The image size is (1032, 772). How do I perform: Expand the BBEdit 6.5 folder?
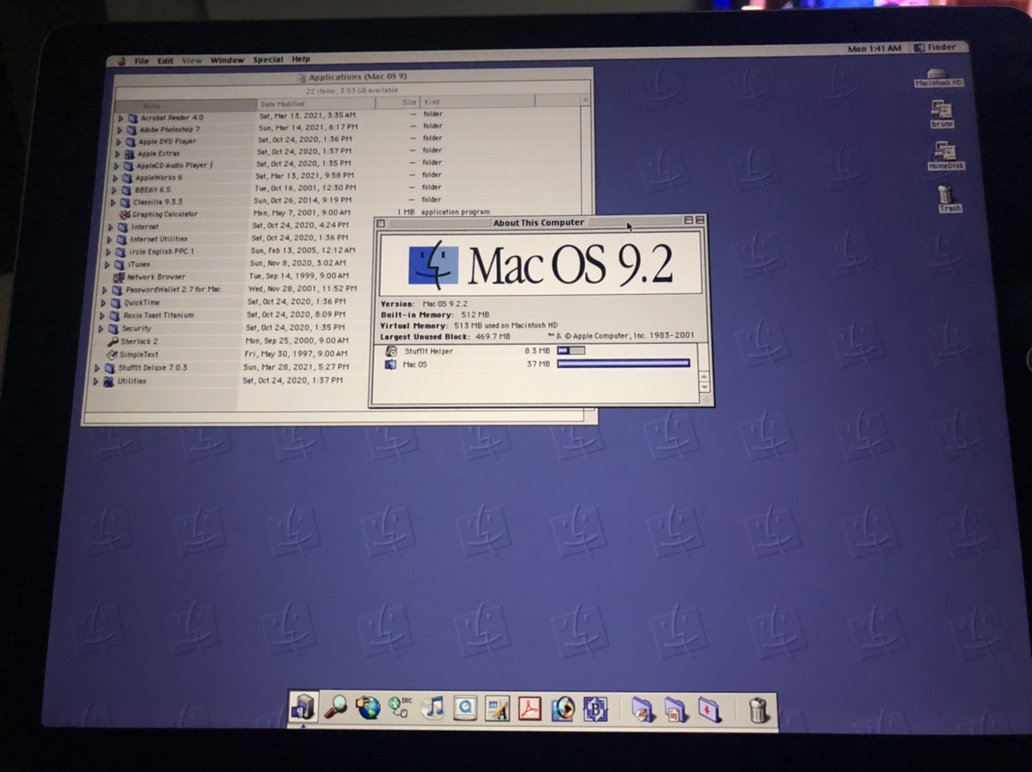coord(114,190)
